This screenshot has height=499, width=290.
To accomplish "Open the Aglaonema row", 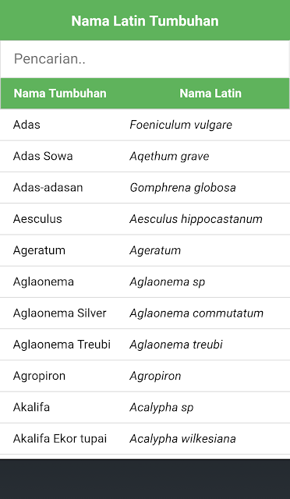I will tap(145, 282).
